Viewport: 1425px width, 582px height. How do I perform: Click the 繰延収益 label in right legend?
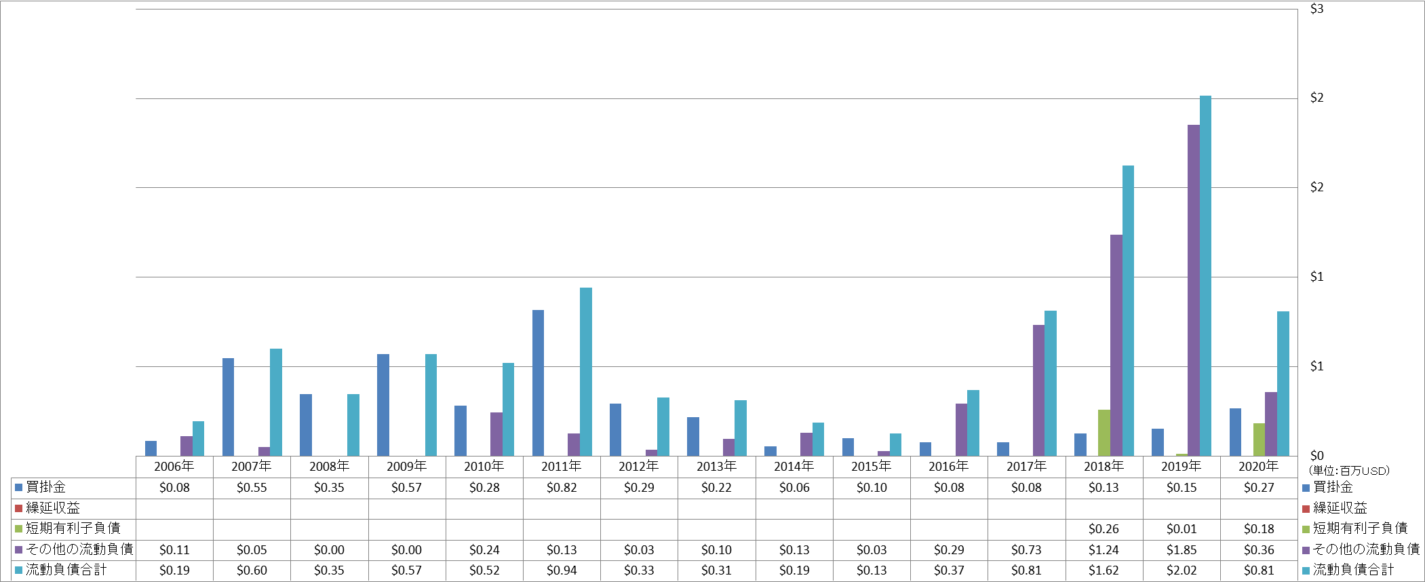click(x=1340, y=508)
